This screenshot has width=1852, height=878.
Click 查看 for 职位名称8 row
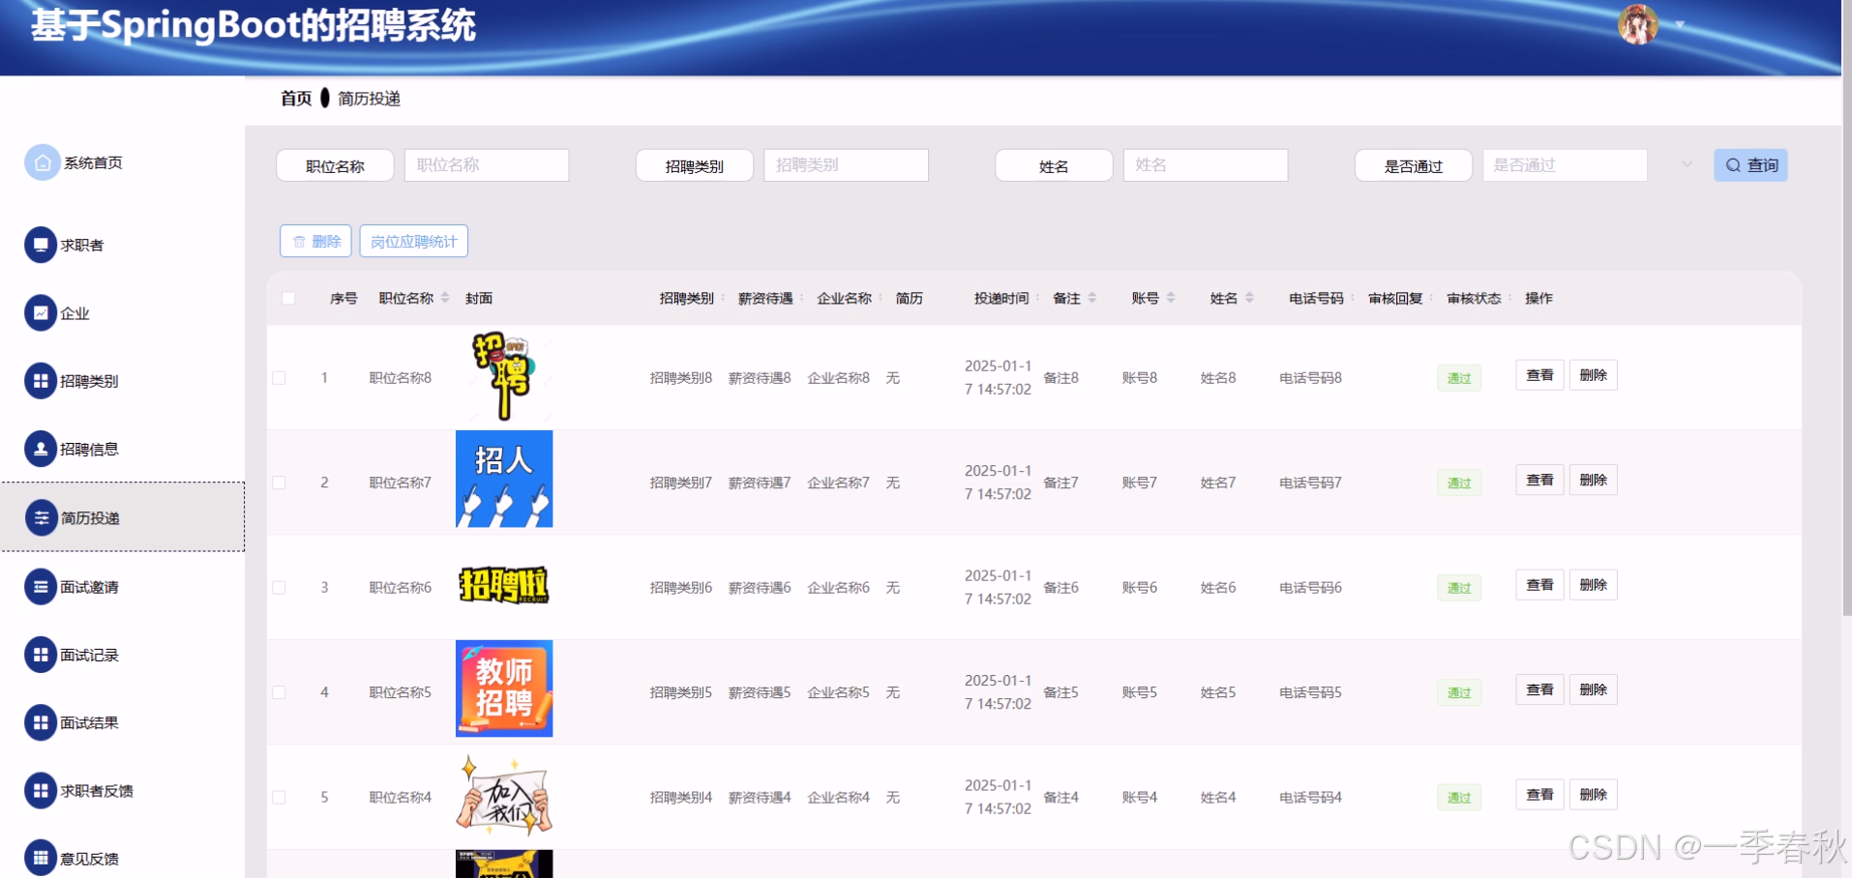[1539, 375]
